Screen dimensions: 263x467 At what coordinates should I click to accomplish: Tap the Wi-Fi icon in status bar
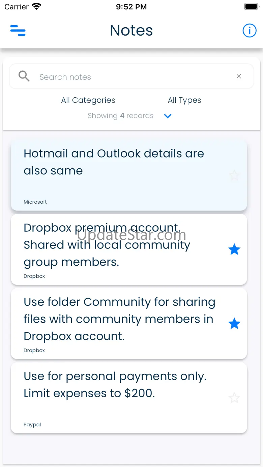(36, 6)
